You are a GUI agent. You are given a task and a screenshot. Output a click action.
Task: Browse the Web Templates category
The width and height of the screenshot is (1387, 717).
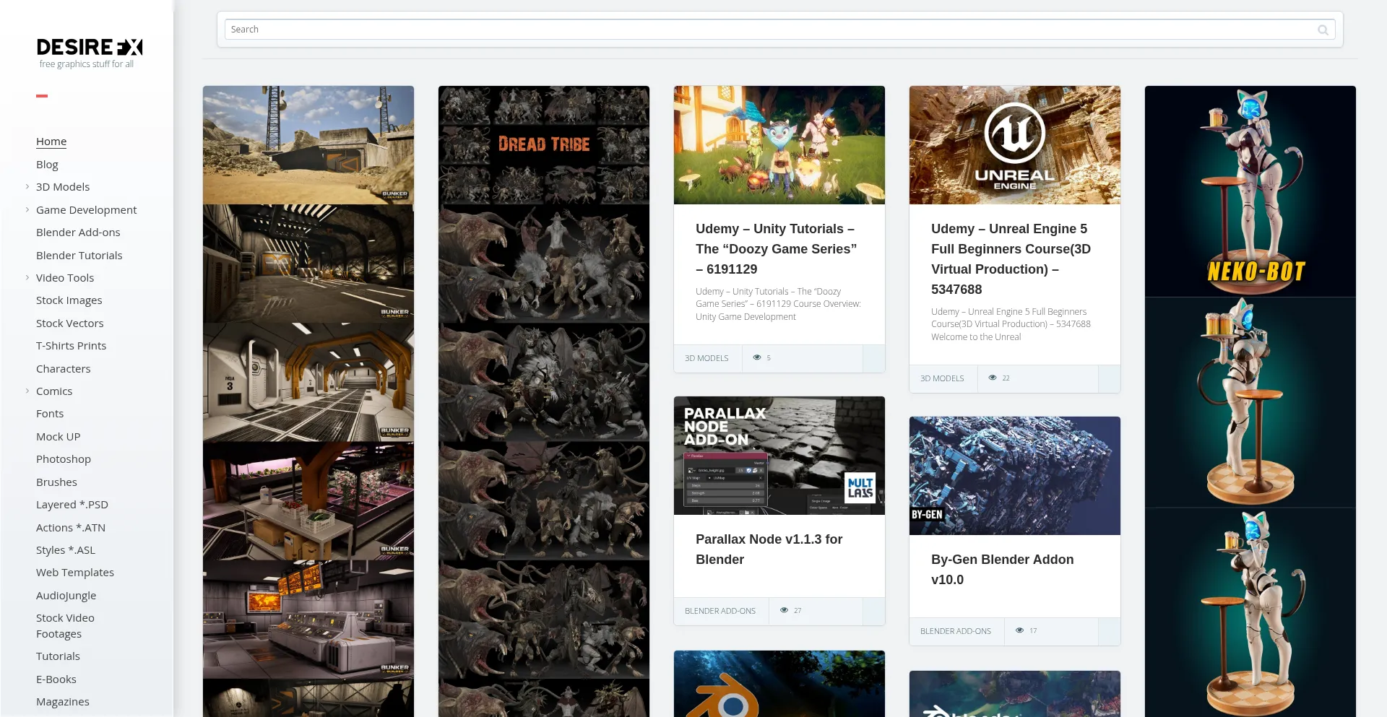pos(75,573)
